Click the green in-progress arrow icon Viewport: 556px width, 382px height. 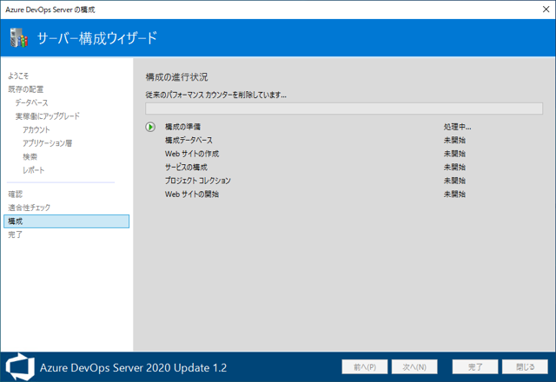pyautogui.click(x=150, y=127)
